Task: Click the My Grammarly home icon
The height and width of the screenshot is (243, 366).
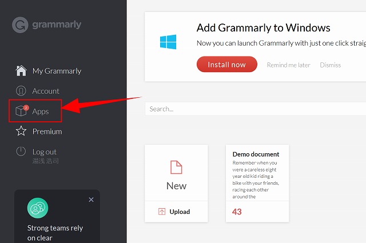Action: (x=21, y=70)
